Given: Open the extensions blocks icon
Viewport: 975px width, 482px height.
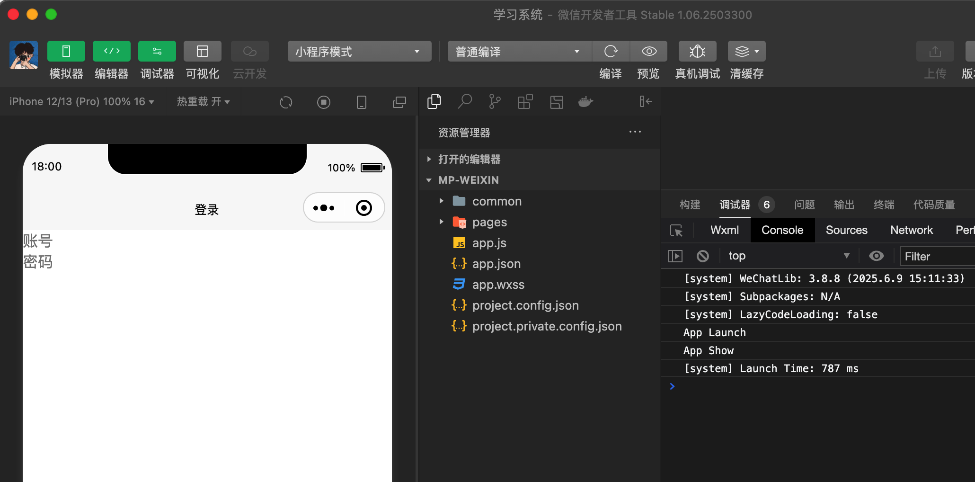Looking at the screenshot, I should 525,101.
